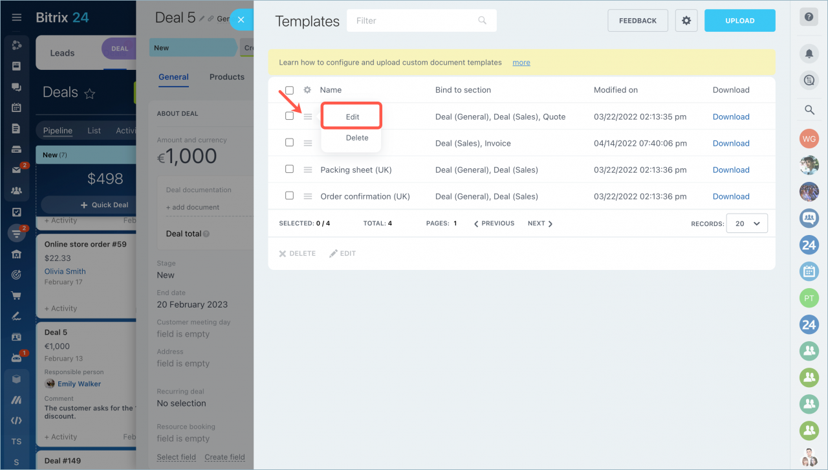The image size is (828, 470).
Task: Open the code brackets icon in left sidebar
Action: (x=17, y=421)
